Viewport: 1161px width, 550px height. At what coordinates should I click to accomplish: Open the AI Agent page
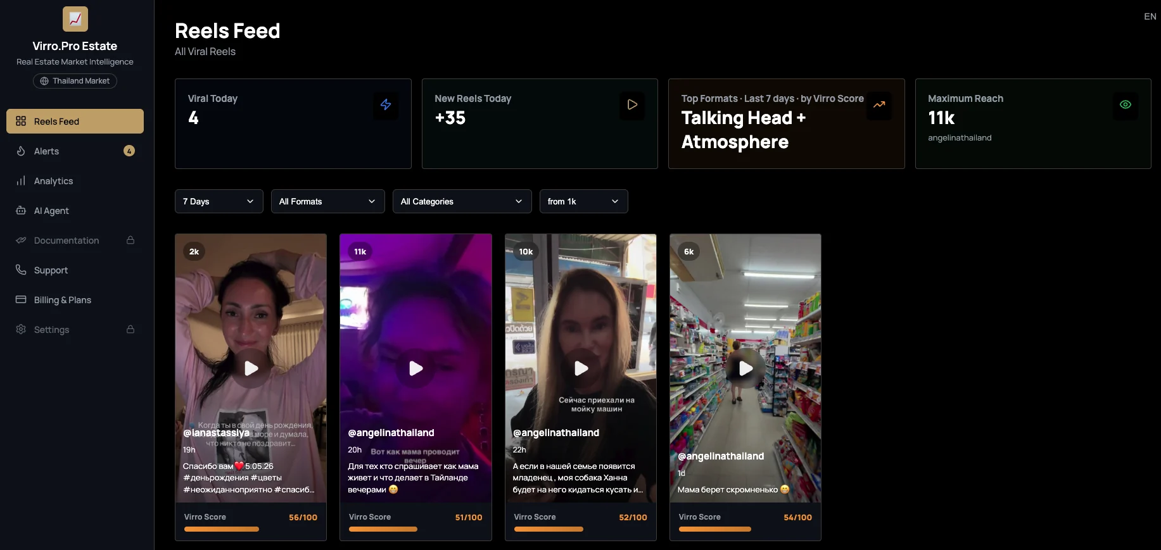click(75, 210)
